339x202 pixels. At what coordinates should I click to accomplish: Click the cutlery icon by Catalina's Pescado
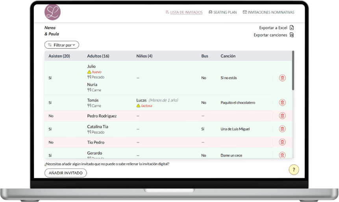[89, 132]
